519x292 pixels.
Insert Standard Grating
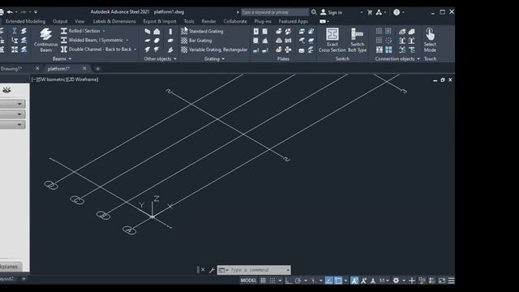(x=202, y=31)
